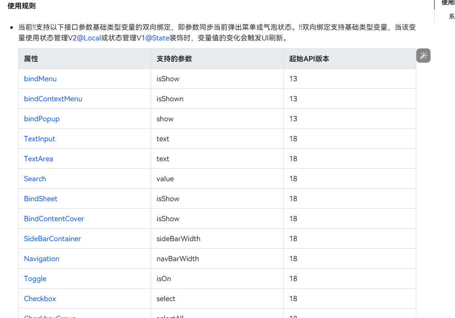Open the bindPopup link
Screen dimensions: 455x318
[x=42, y=119]
